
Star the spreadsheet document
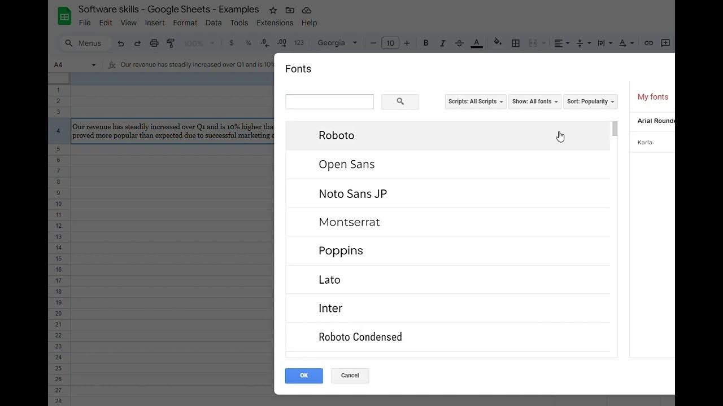[273, 10]
